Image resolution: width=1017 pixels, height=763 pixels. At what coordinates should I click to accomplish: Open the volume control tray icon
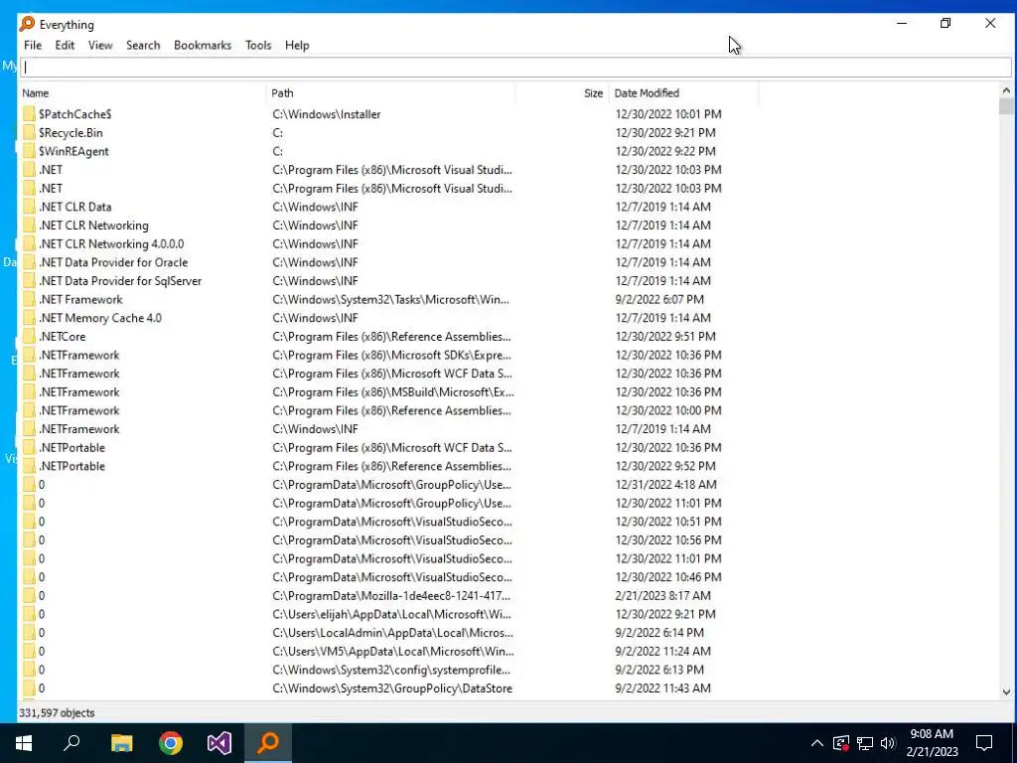(888, 743)
